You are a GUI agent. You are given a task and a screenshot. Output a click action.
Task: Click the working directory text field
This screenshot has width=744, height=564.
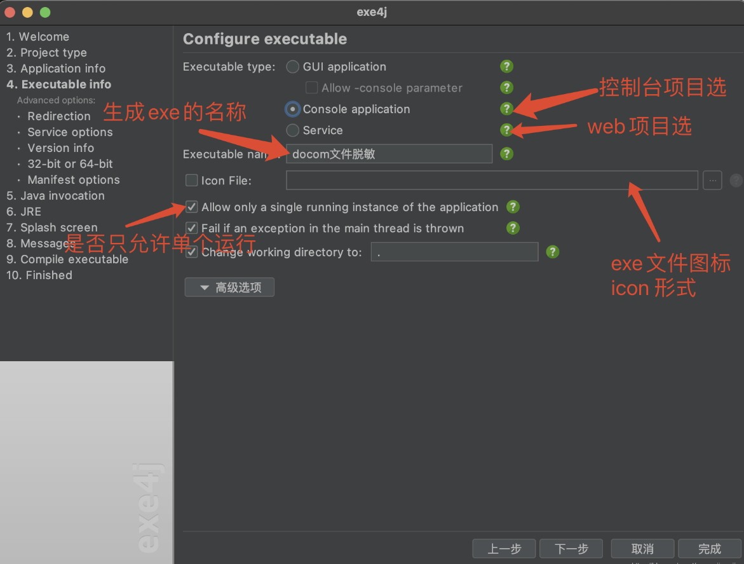(x=454, y=252)
